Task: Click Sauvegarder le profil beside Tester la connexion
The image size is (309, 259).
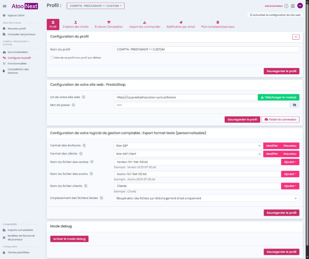Action: click(242, 119)
